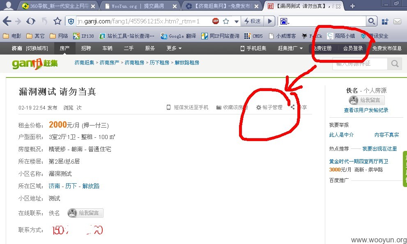Expand the 赶集推广 dropdown
This screenshot has height=244, width=407.
click(290, 48)
